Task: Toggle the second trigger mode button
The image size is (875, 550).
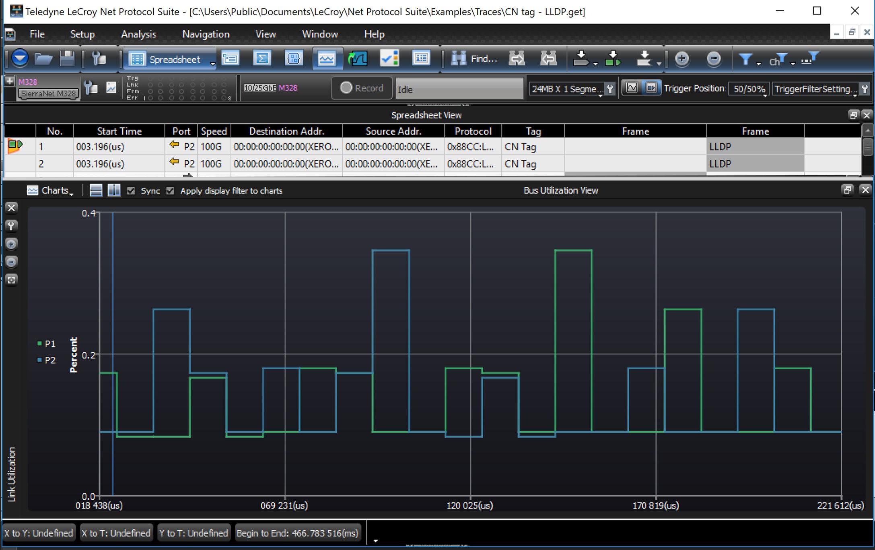Action: pyautogui.click(x=651, y=87)
